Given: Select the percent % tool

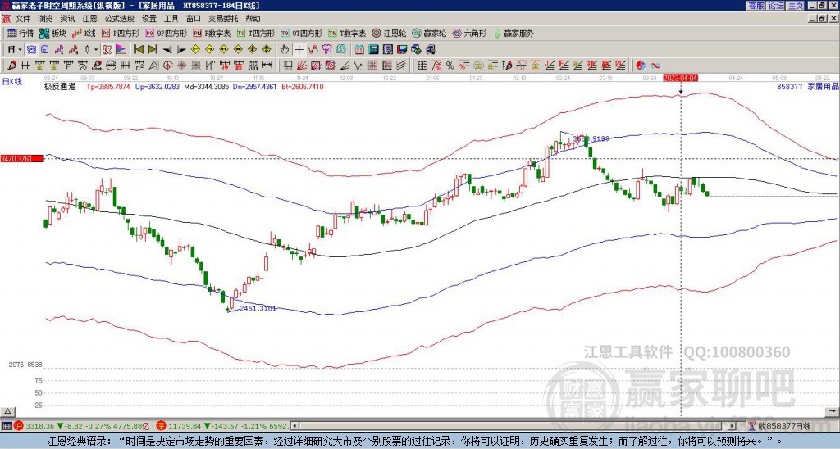Looking at the screenshot, I should [x=450, y=66].
